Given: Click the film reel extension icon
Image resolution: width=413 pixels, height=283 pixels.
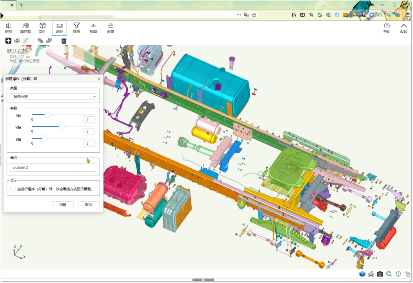Looking at the screenshot, I should (x=328, y=15).
